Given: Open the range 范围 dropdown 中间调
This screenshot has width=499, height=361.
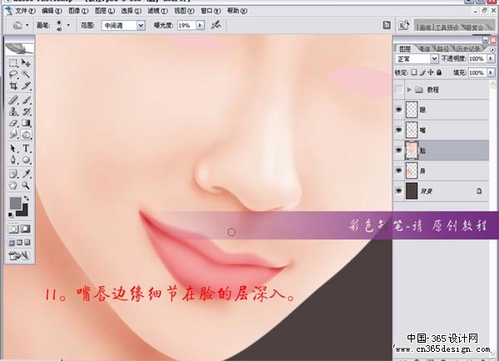Looking at the screenshot, I should 123,25.
